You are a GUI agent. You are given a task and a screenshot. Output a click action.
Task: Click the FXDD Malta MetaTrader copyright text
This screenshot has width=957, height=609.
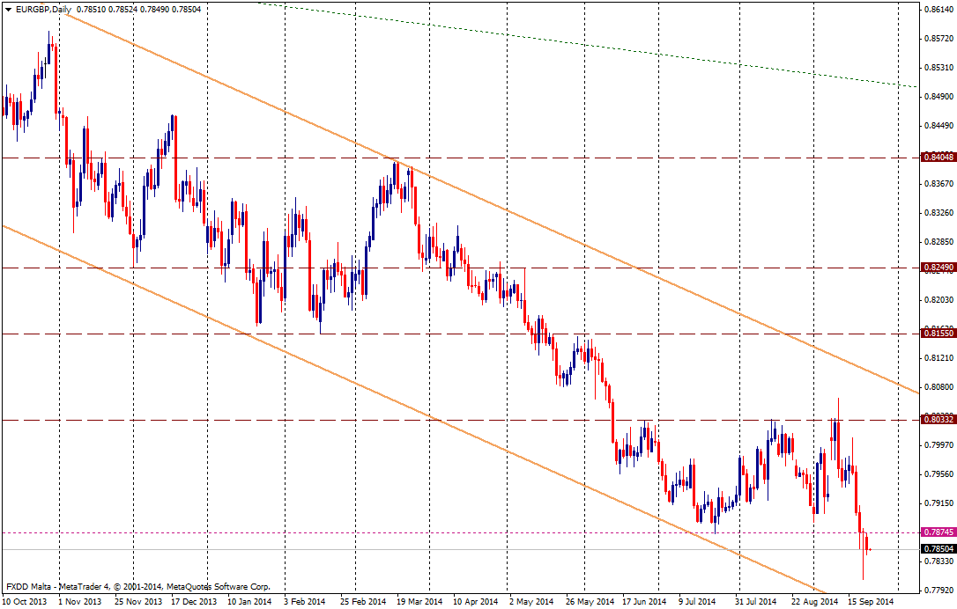click(137, 586)
